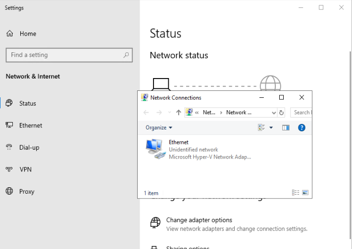Click the Find a setting field
Image resolution: width=352 pixels, height=249 pixels.
click(64, 55)
